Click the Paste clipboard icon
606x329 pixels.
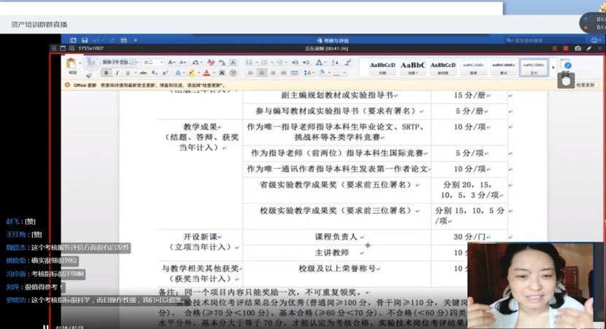click(x=72, y=64)
